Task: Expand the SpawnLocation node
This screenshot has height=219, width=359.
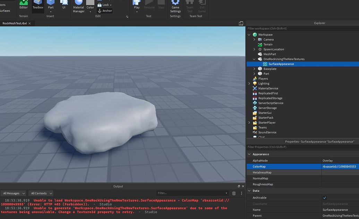Action: tap(254, 49)
